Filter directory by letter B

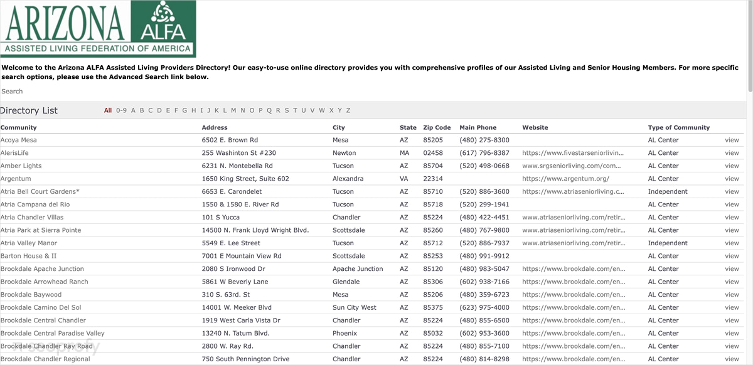pos(142,110)
